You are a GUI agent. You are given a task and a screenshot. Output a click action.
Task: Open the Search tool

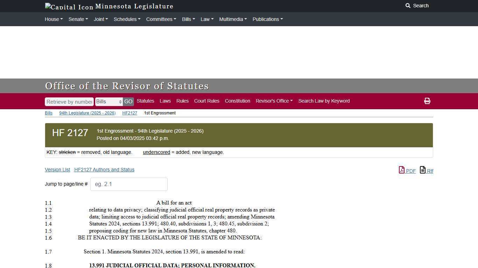(x=417, y=6)
